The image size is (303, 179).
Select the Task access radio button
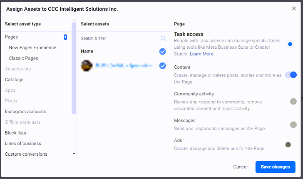point(290,44)
